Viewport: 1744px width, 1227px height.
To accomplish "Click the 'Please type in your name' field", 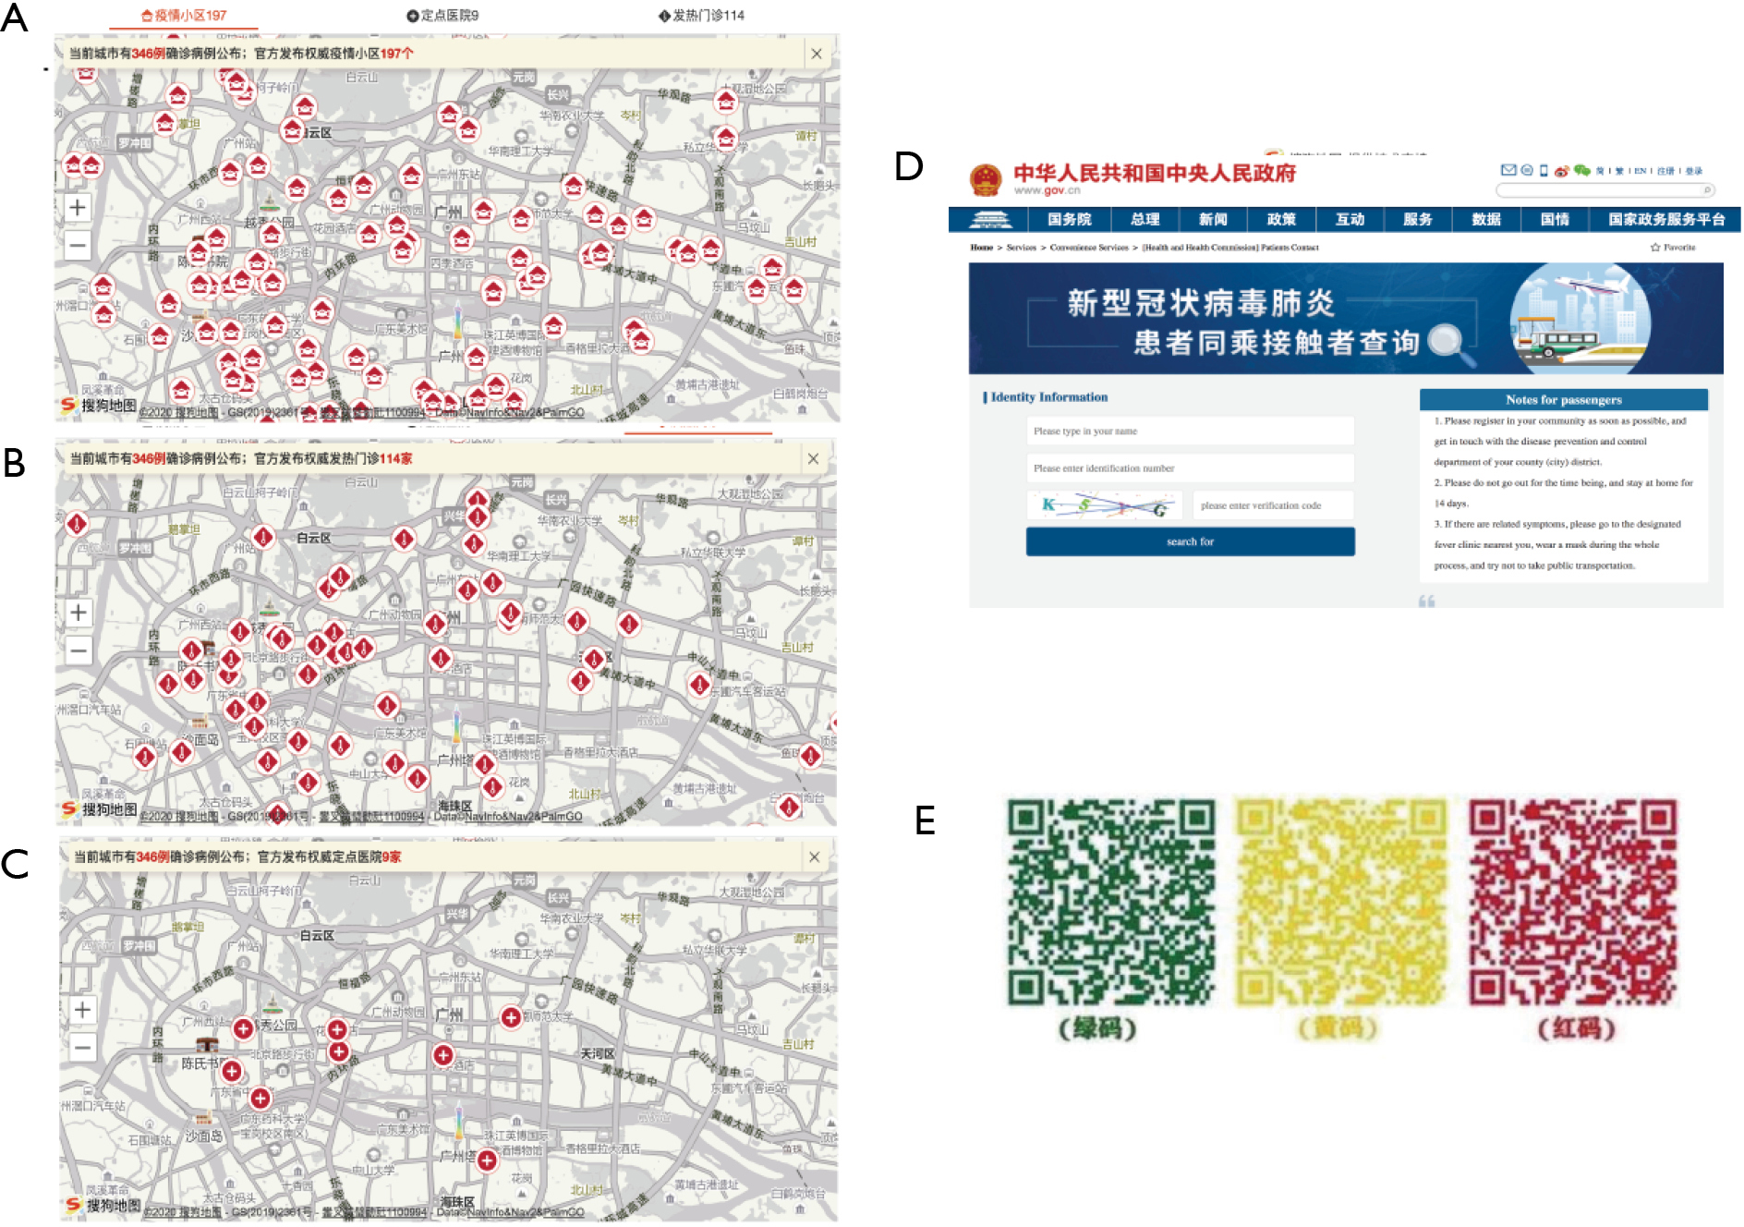I will [x=1190, y=431].
